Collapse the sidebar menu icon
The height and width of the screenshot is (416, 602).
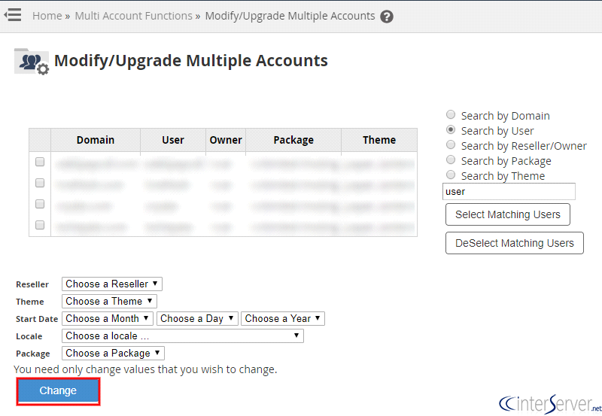coord(13,15)
